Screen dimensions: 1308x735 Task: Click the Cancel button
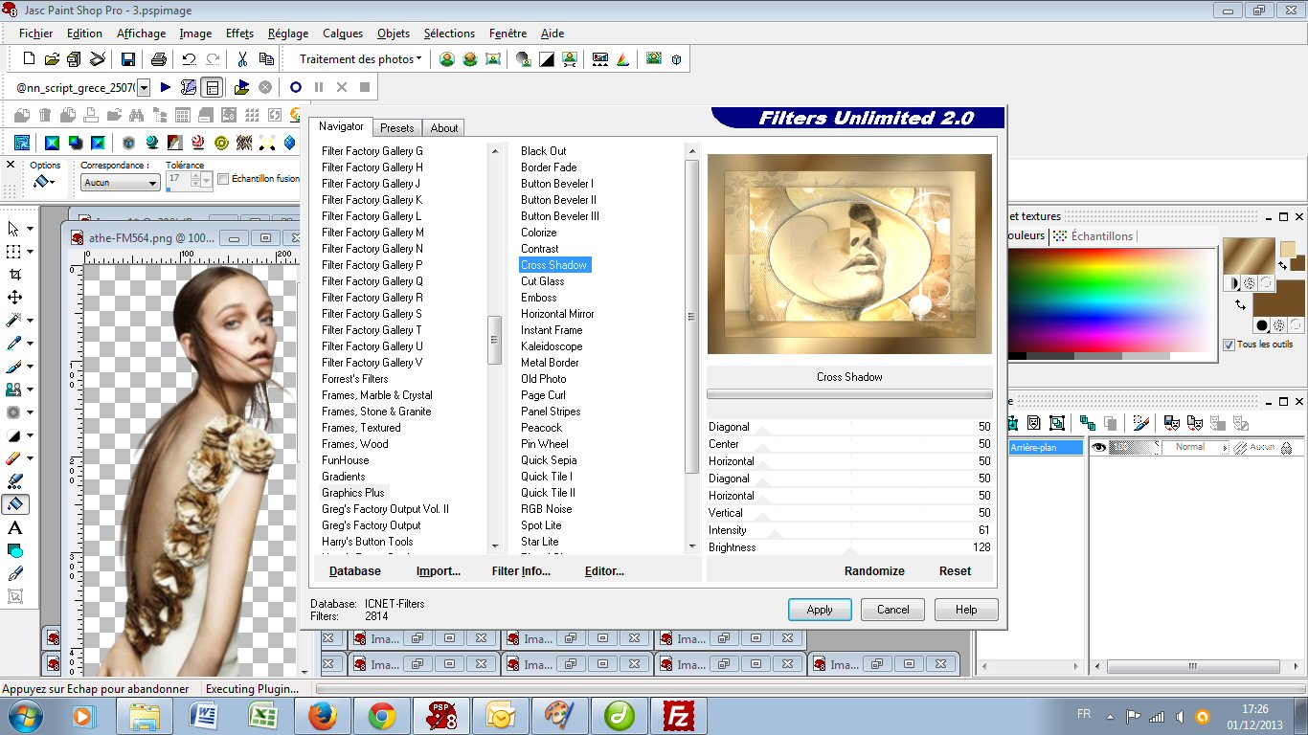[x=893, y=610]
